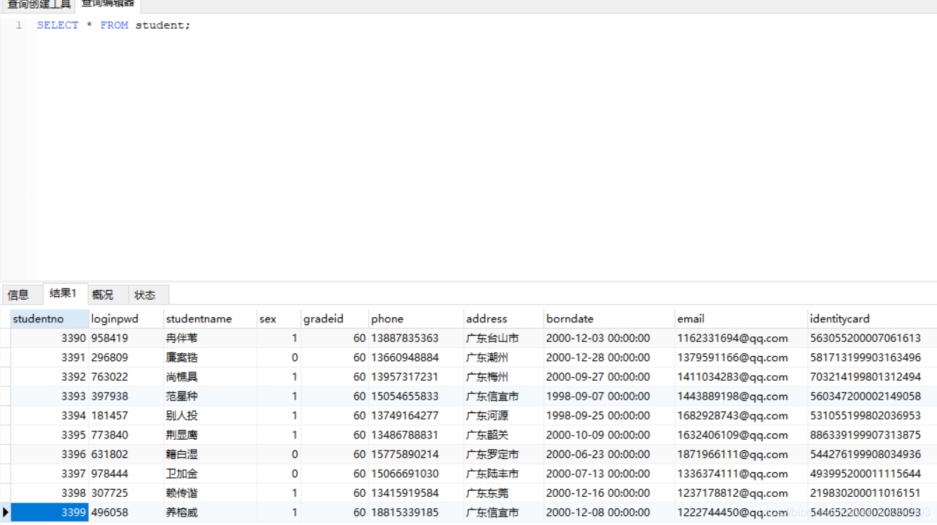
Task: Click the studentname column header
Action: 210,319
